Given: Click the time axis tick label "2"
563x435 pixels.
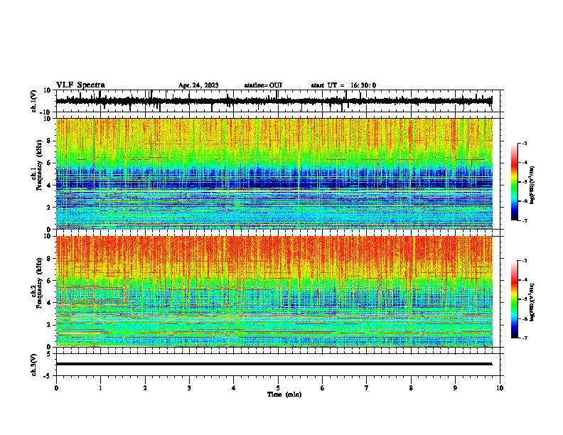Looking at the screenshot, I should point(145,388).
